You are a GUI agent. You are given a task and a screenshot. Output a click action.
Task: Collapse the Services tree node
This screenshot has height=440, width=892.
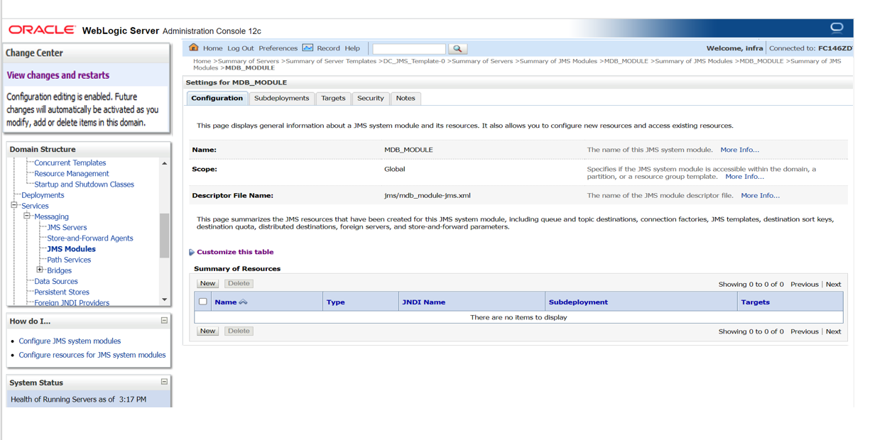(x=14, y=205)
